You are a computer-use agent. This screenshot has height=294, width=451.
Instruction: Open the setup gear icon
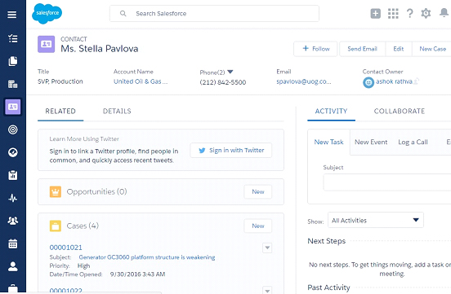pyautogui.click(x=426, y=13)
